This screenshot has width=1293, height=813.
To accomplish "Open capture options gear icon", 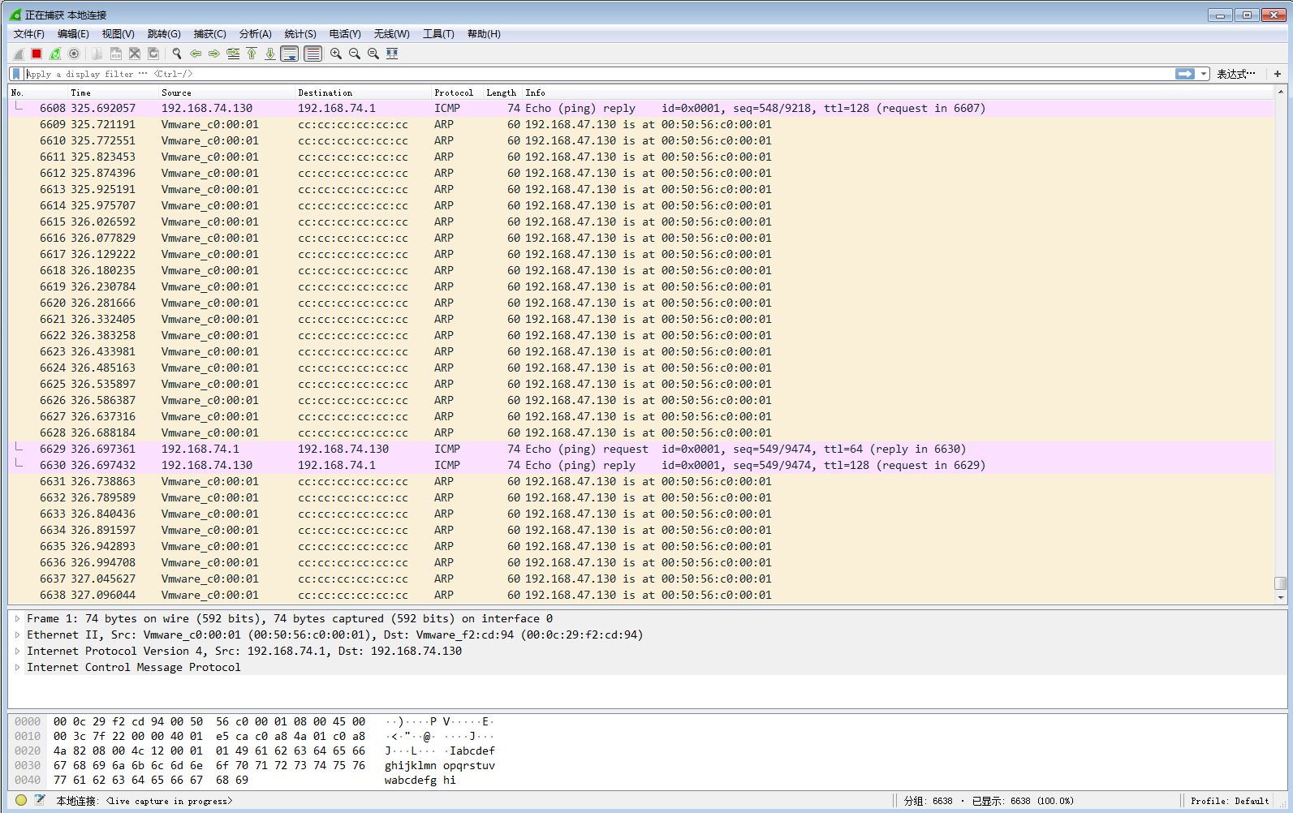I will click(74, 54).
